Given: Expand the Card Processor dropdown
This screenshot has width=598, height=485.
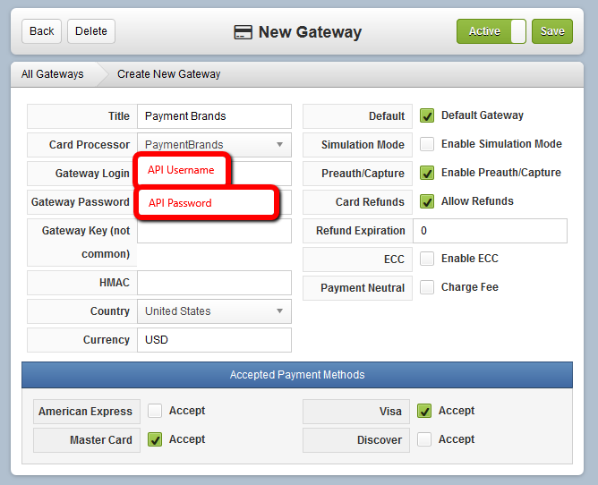Looking at the screenshot, I should point(214,145).
